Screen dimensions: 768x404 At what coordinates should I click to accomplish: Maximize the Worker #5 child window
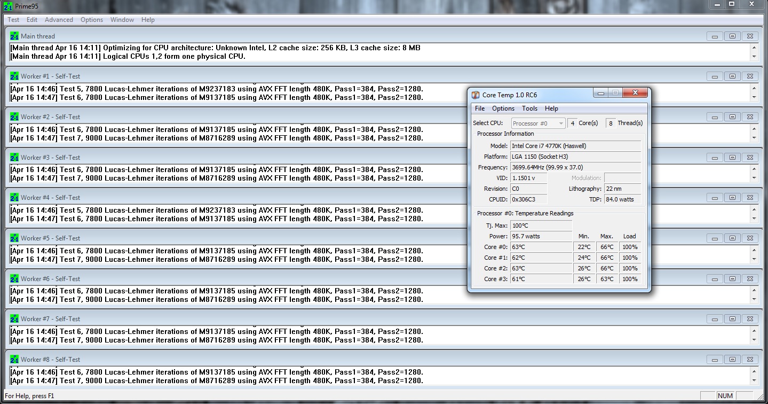click(x=732, y=238)
